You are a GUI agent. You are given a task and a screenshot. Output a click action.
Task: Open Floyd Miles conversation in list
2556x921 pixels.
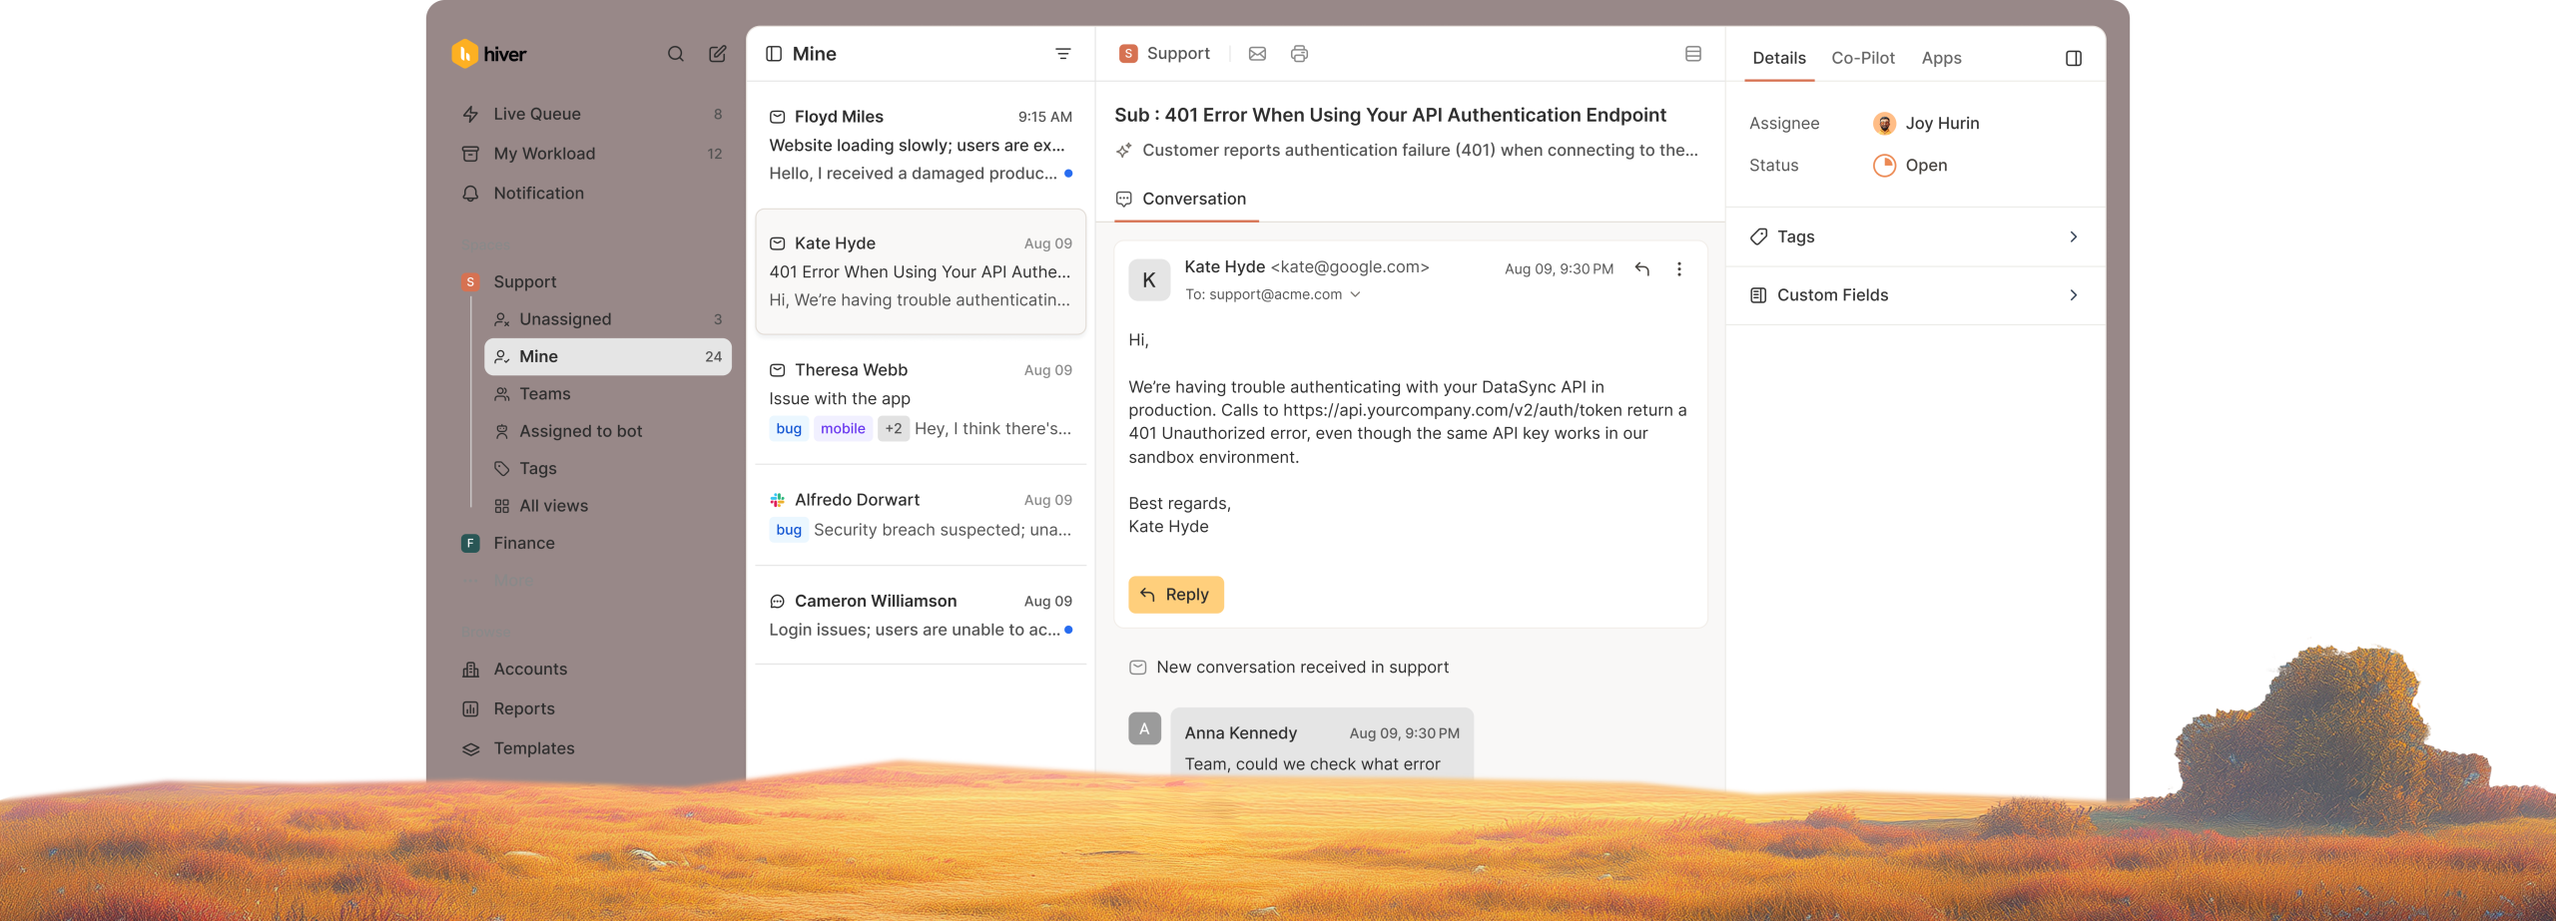tap(920, 145)
